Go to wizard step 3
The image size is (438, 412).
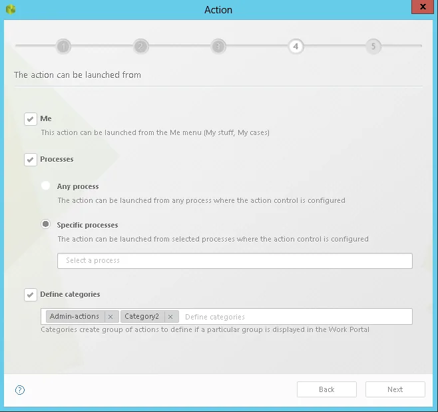218,47
